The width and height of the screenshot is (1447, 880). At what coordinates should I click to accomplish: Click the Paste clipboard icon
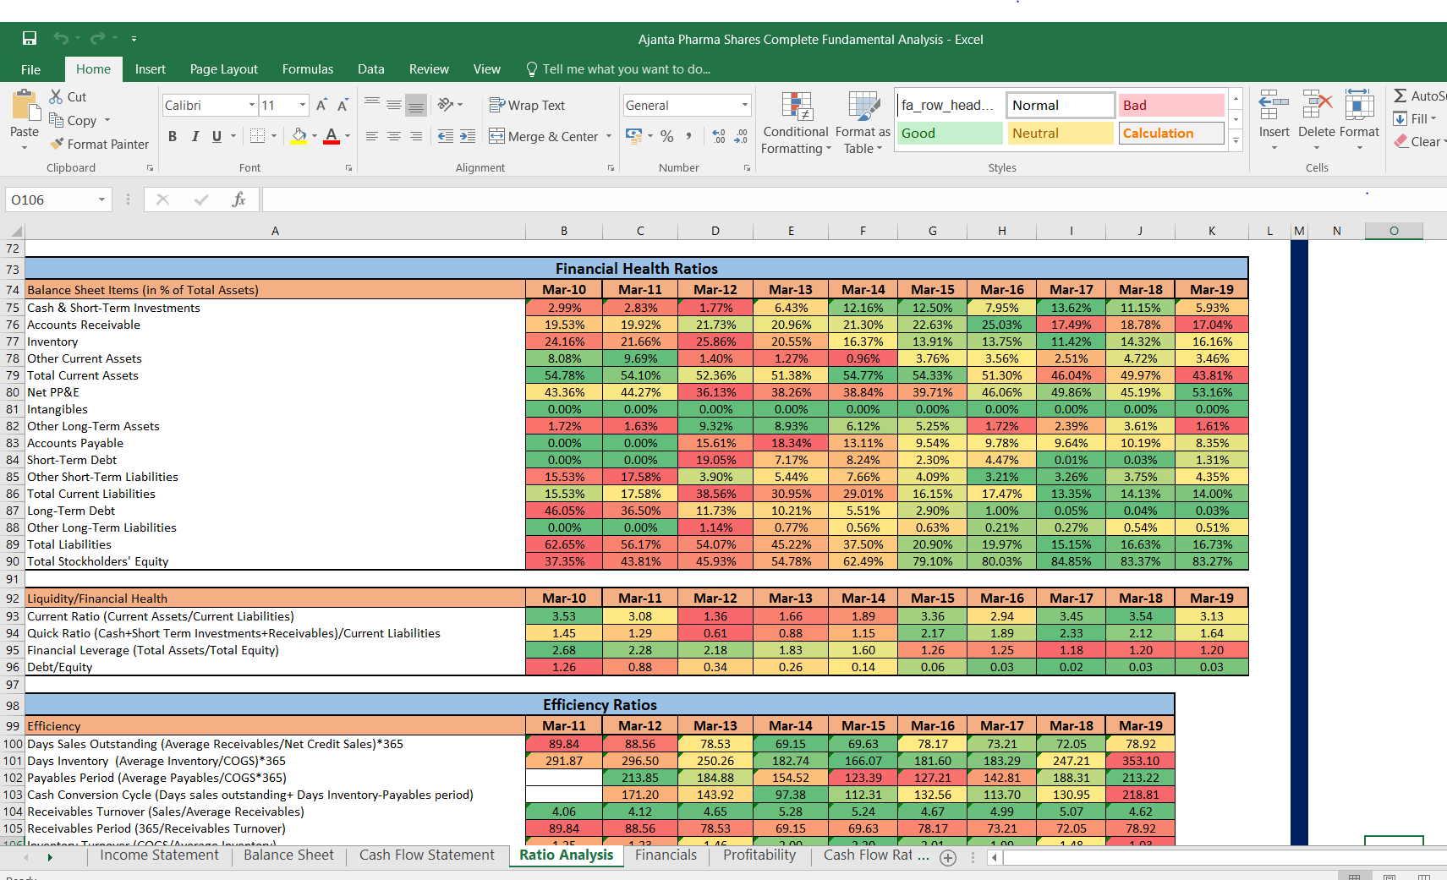pyautogui.click(x=25, y=107)
